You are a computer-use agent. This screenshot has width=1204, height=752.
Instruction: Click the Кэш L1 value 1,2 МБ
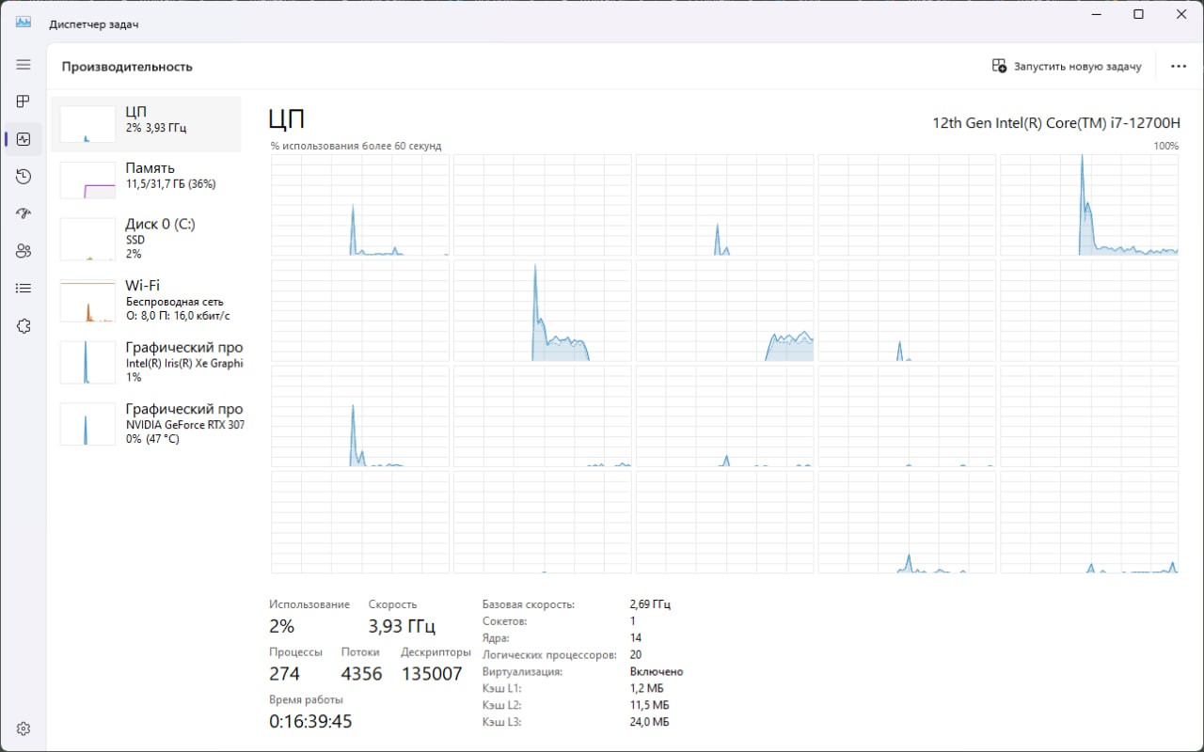[646, 688]
